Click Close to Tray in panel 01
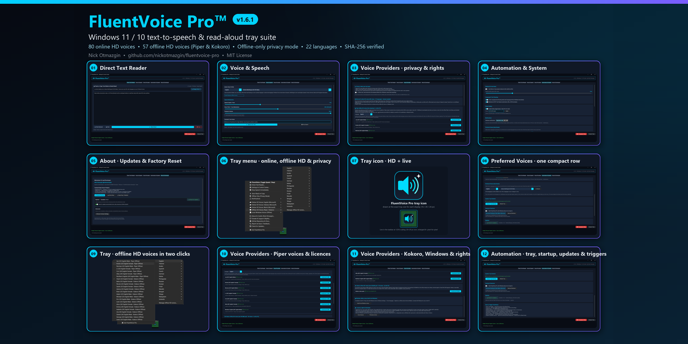 200,134
